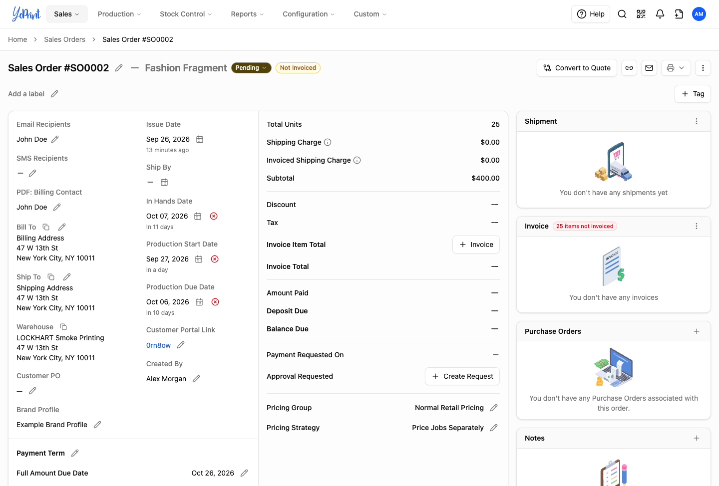Open the Configuration menu
This screenshot has height=486, width=719.
coord(309,14)
